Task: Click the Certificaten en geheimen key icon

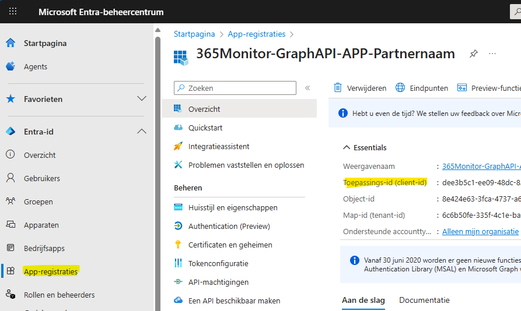Action: (x=178, y=245)
